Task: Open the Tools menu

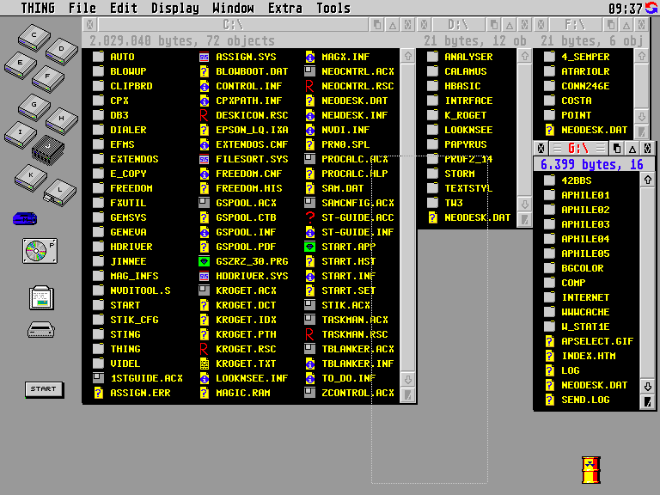Action: pos(333,8)
